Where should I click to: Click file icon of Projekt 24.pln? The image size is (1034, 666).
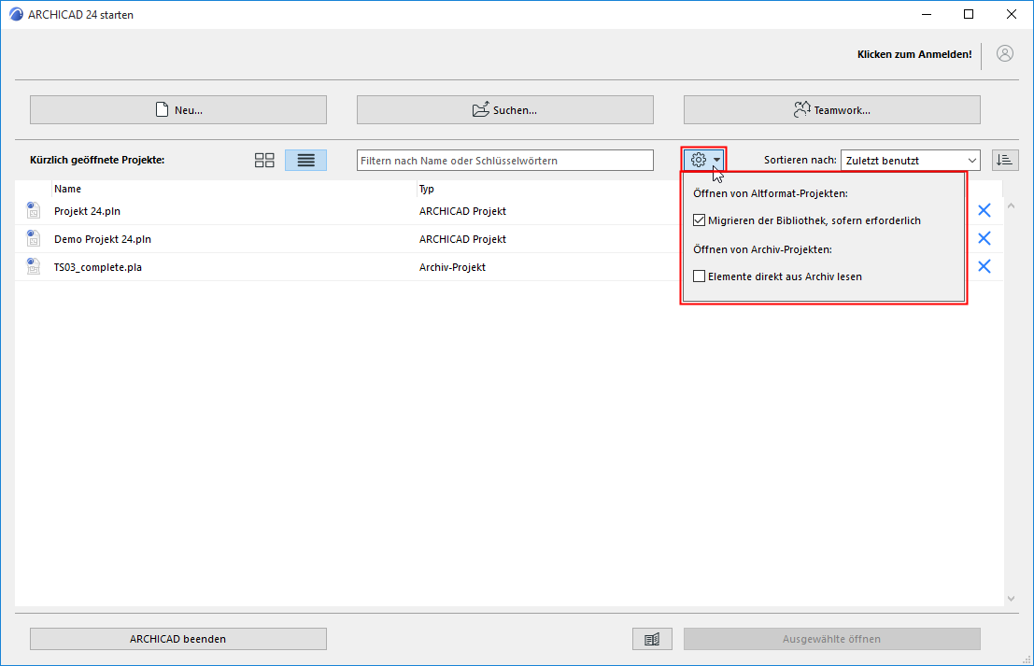33,210
